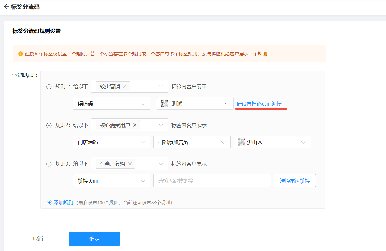Open the 链接页面 type dropdown

112,181
